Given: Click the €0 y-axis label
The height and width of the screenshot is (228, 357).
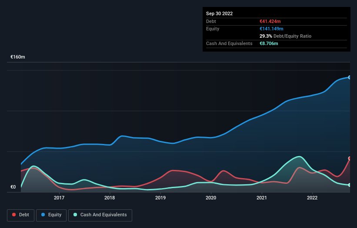Looking at the screenshot, I should click(13, 187).
